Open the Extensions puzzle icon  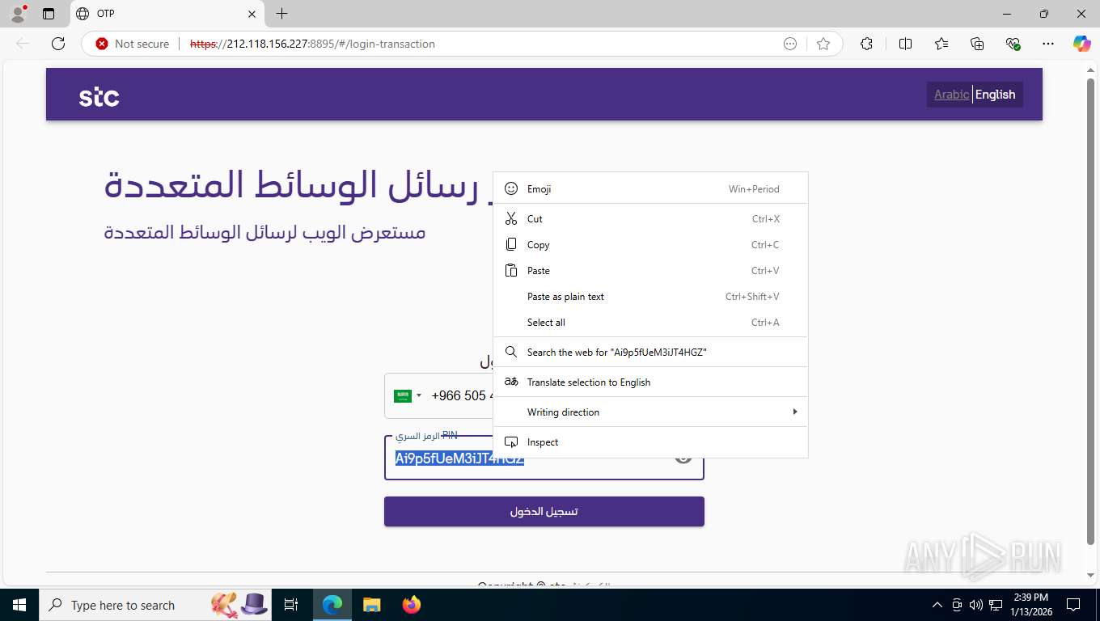[x=866, y=44]
